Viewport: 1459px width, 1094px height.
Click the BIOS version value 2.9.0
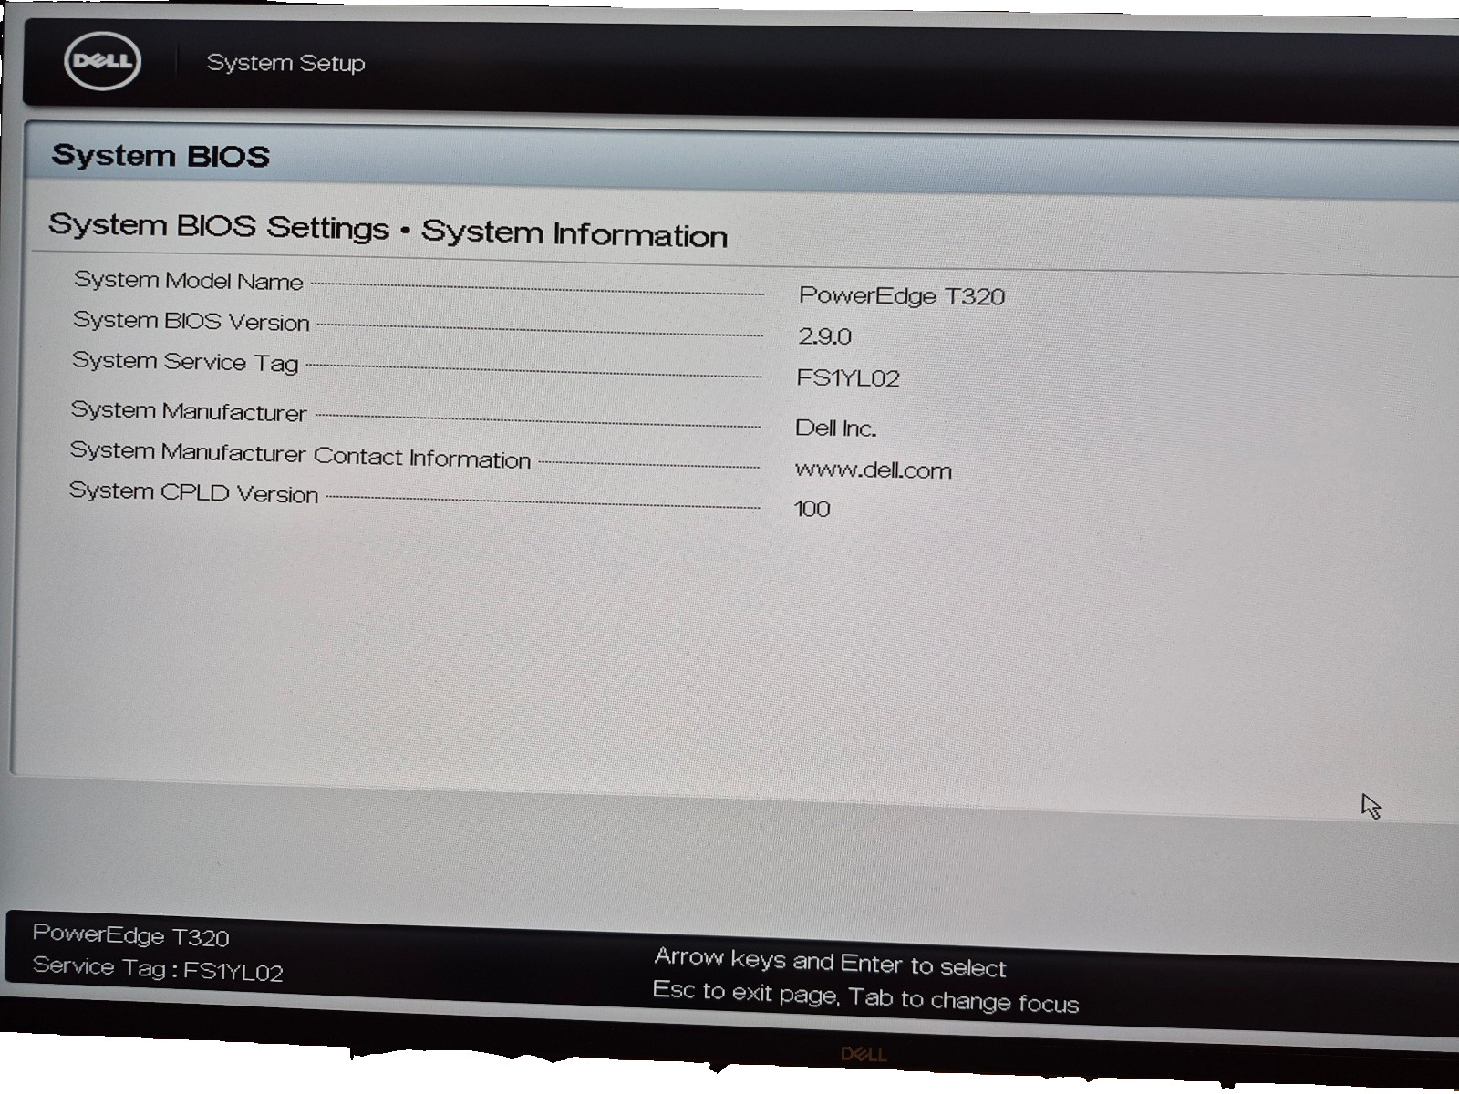click(824, 336)
